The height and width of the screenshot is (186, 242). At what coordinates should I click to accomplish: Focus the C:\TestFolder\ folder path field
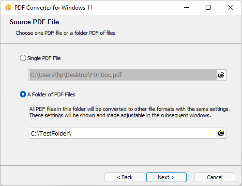pos(123,133)
